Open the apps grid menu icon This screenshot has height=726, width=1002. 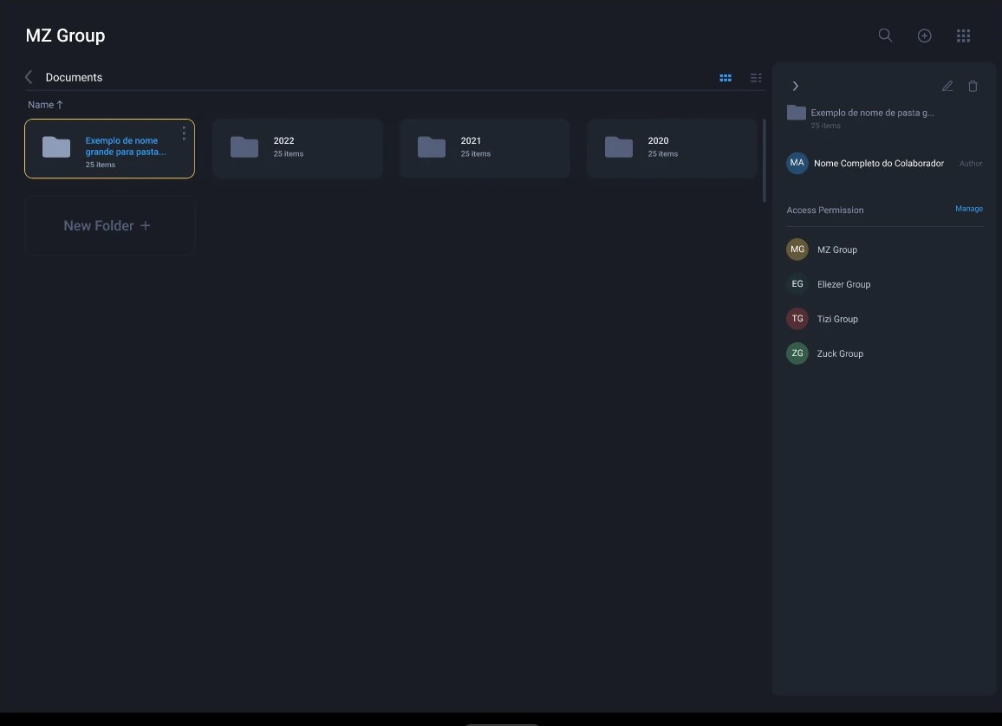click(963, 36)
